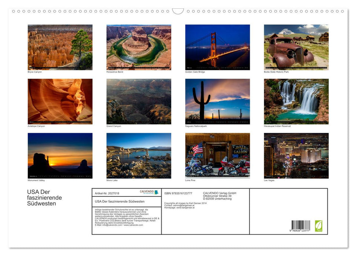This screenshot has height=256, width=356.
Task: Open the Golden Gate Bridge image
Action: tap(217, 47)
